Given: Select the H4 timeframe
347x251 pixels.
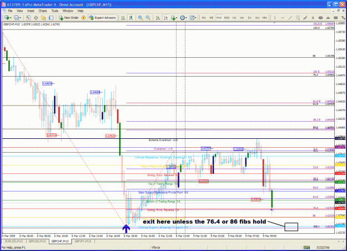Looking at the screenshot, I should (x=242, y=18).
